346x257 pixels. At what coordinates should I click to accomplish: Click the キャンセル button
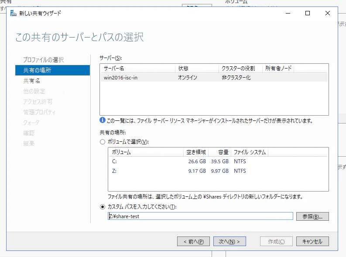coord(312,241)
